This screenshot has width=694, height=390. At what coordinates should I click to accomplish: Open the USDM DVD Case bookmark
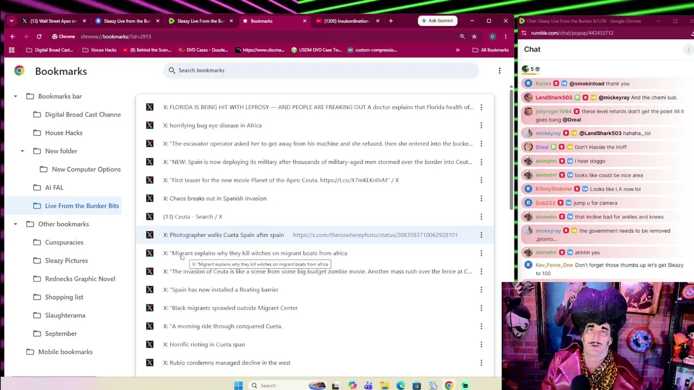click(x=316, y=50)
